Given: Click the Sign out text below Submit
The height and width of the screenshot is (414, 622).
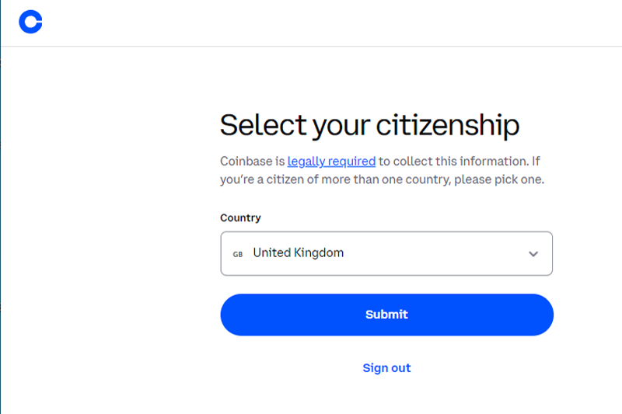Looking at the screenshot, I should pos(386,368).
